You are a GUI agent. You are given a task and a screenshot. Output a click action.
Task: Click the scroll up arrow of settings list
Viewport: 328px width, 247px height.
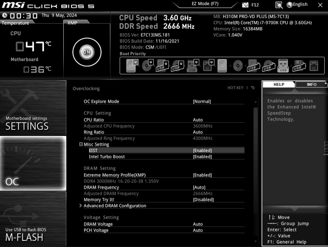256,102
